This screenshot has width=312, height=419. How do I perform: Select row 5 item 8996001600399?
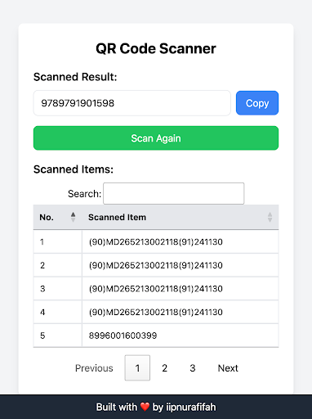pos(123,336)
